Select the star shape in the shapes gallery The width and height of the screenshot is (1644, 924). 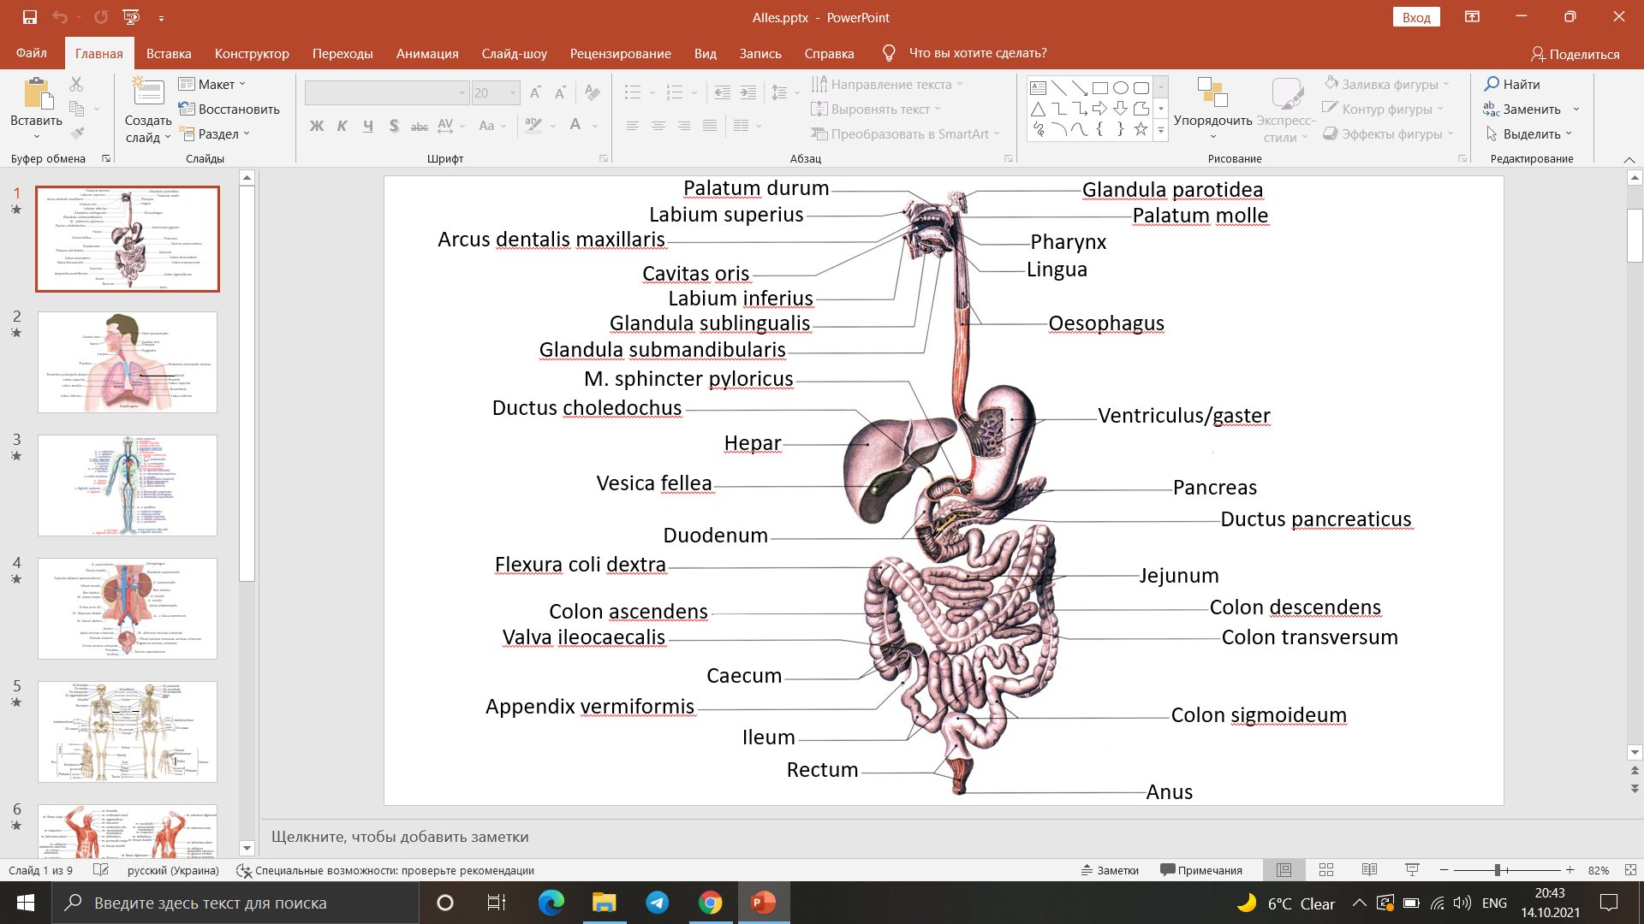[x=1141, y=129]
